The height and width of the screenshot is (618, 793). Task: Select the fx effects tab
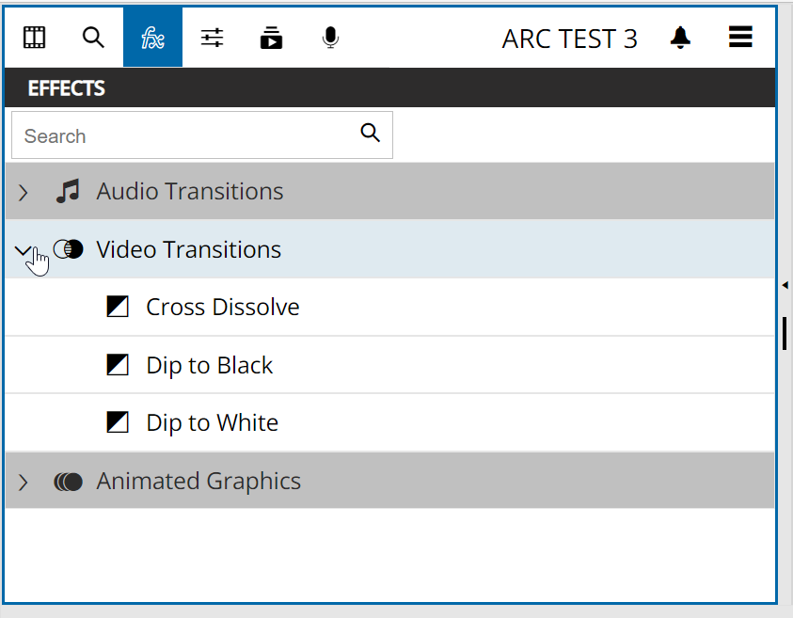pos(152,38)
